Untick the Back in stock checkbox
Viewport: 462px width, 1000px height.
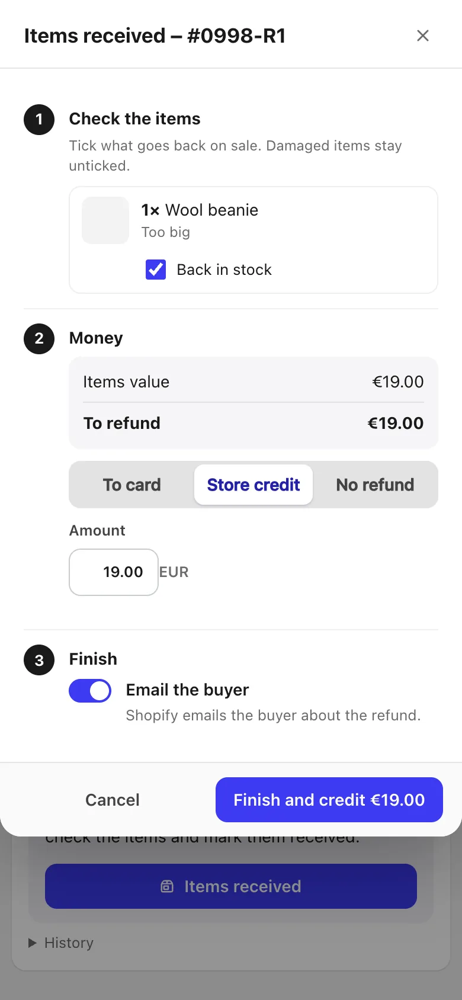coord(156,270)
